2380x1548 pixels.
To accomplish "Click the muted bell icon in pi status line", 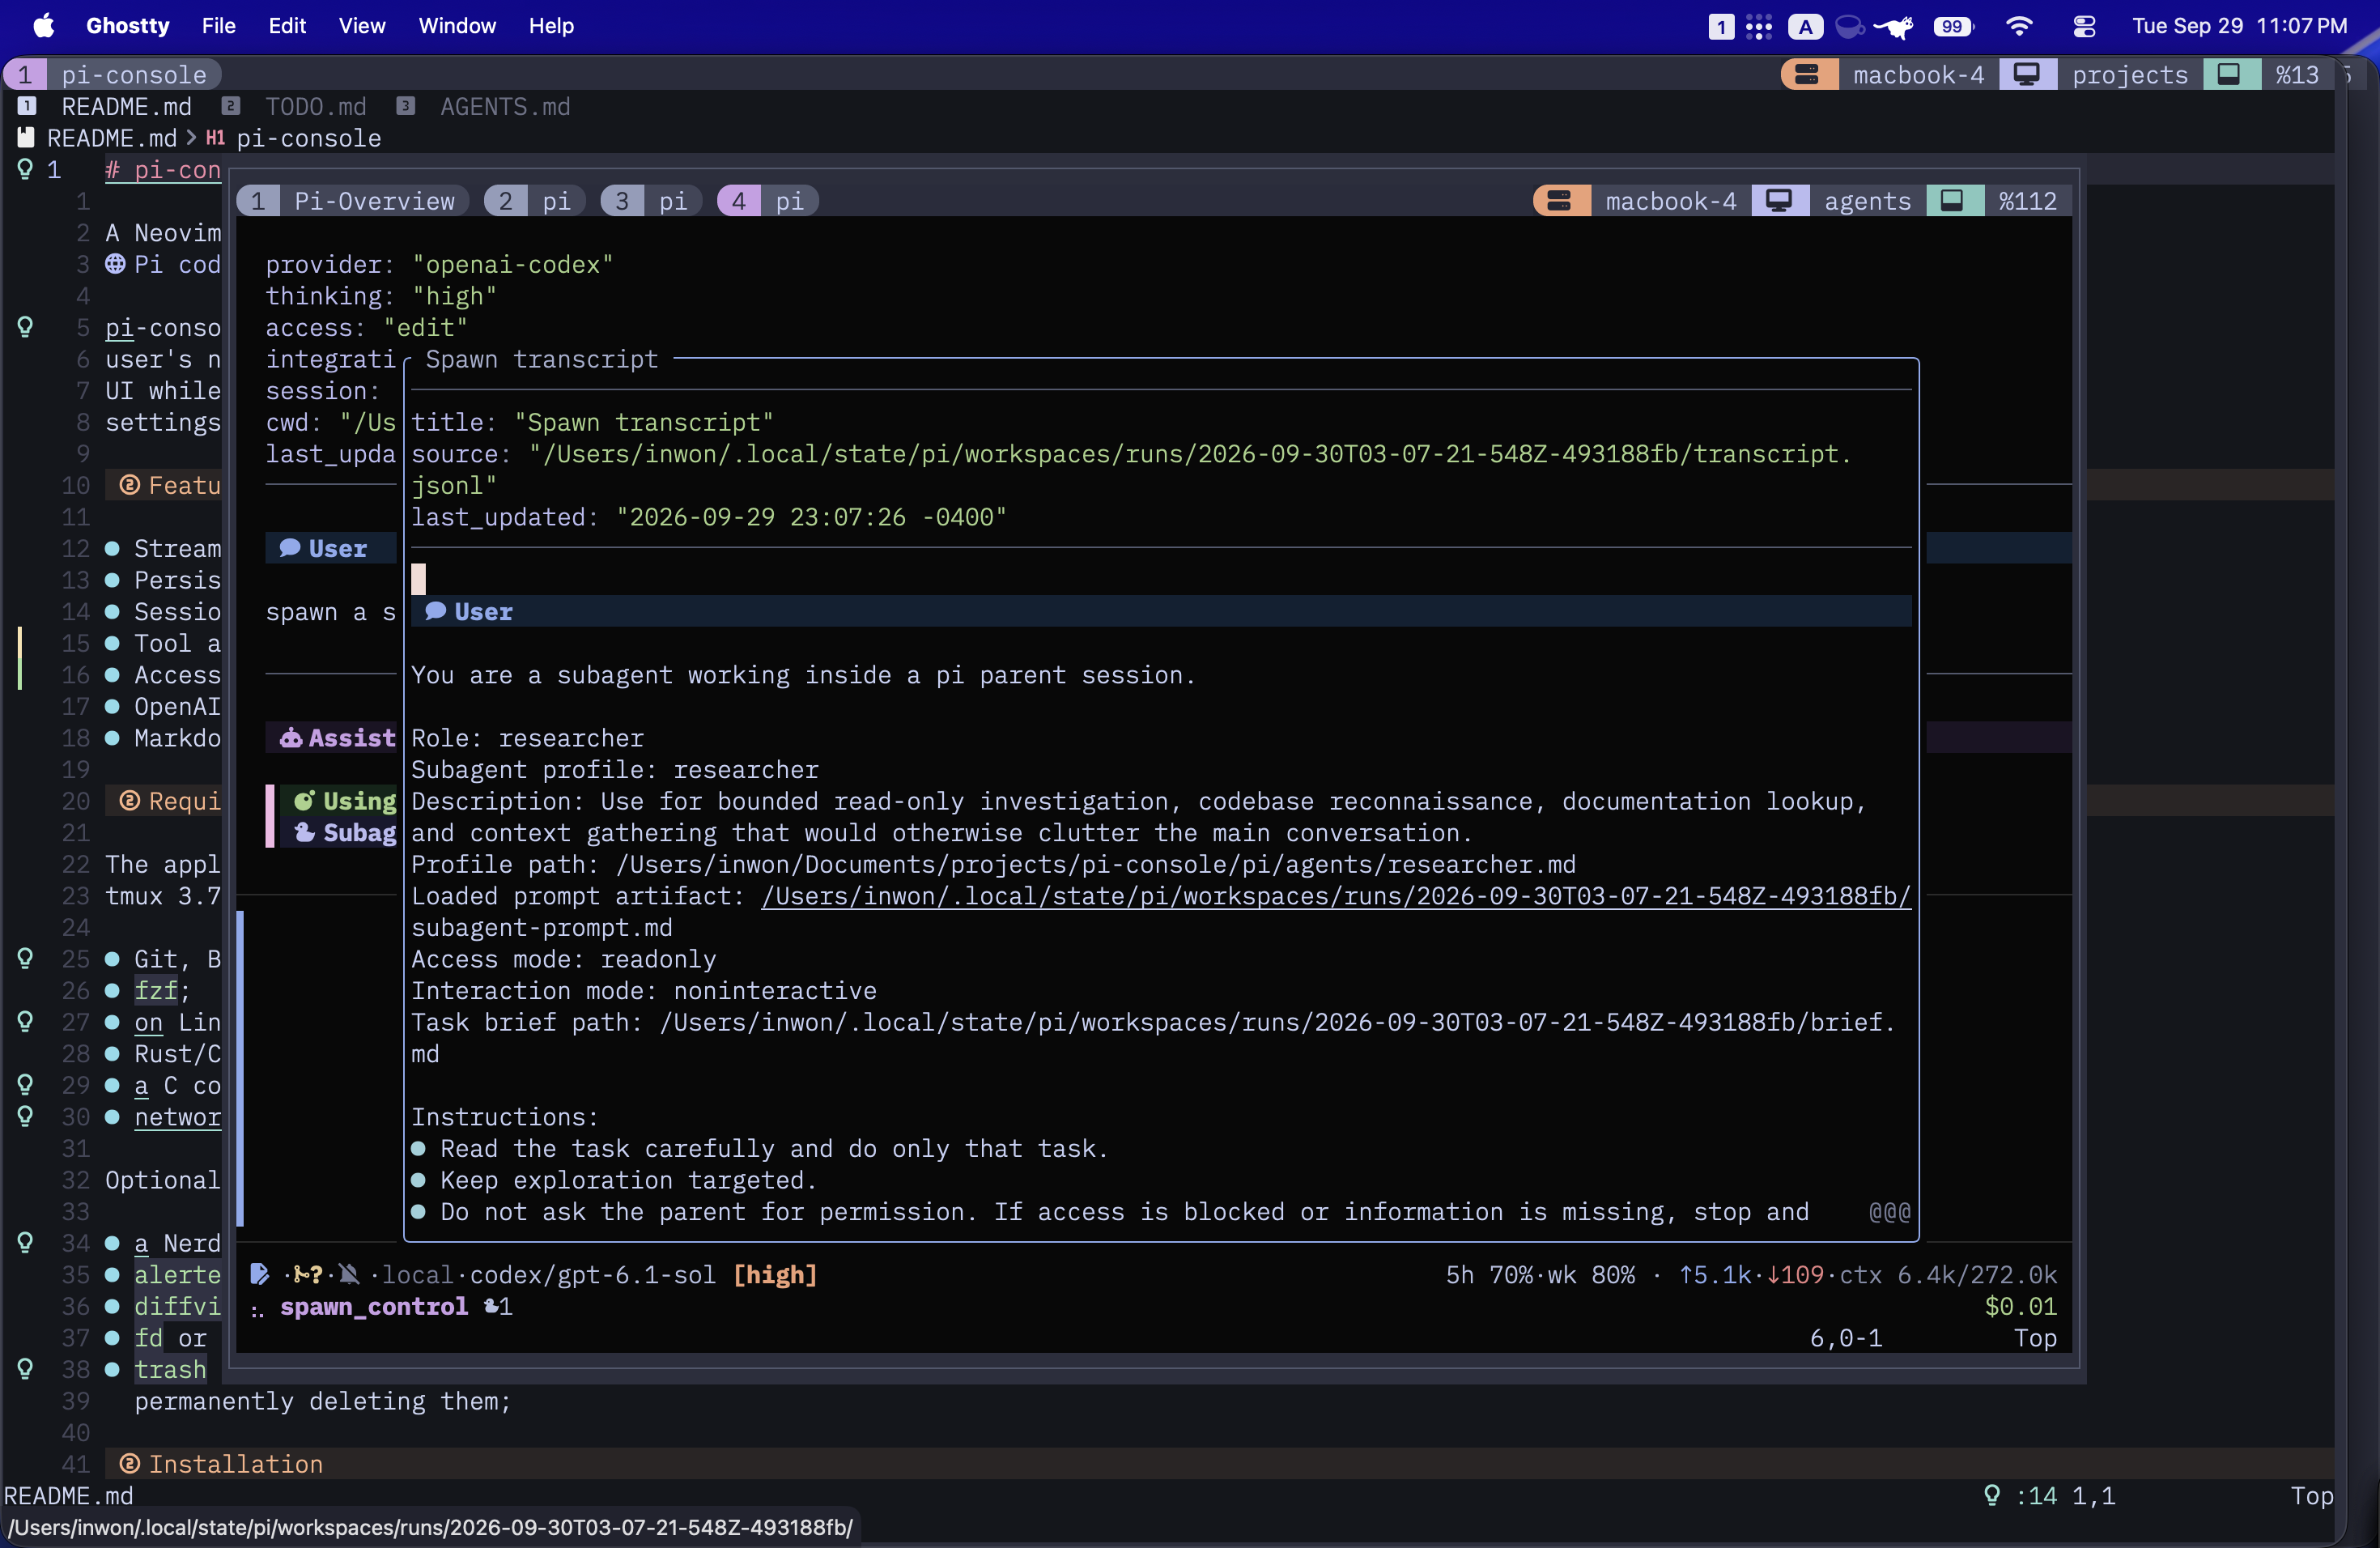I will (349, 1274).
